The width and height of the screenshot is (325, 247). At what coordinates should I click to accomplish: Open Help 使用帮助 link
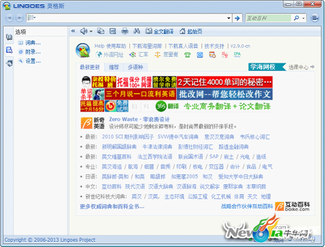(110, 46)
